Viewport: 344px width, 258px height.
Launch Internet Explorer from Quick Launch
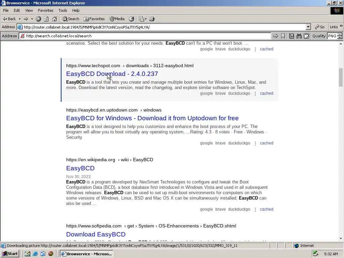35,254
